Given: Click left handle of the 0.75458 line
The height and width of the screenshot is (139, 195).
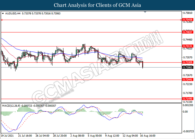Looking at the screenshot, I should pos(2,20).
